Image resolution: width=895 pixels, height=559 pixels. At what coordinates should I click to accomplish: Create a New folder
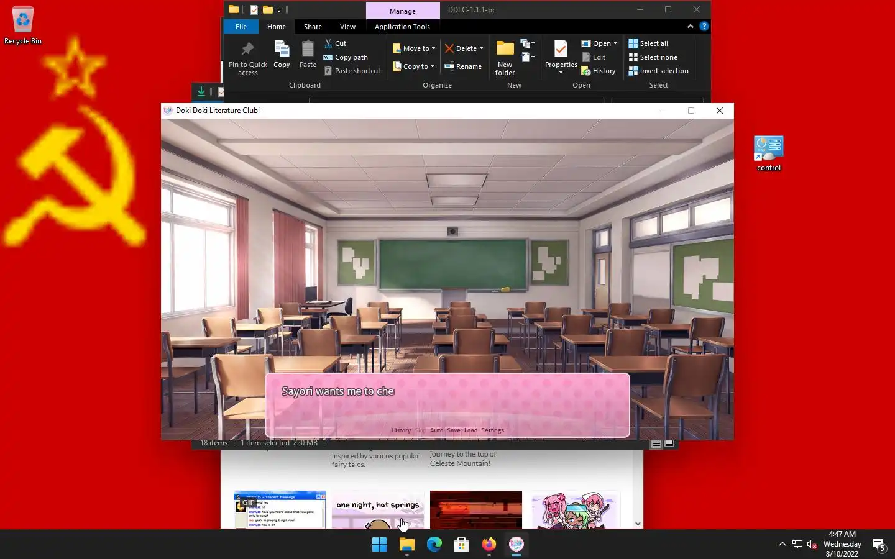click(x=505, y=58)
